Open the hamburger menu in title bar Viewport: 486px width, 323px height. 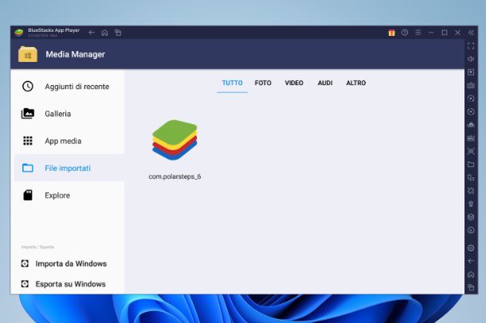pyautogui.click(x=417, y=33)
